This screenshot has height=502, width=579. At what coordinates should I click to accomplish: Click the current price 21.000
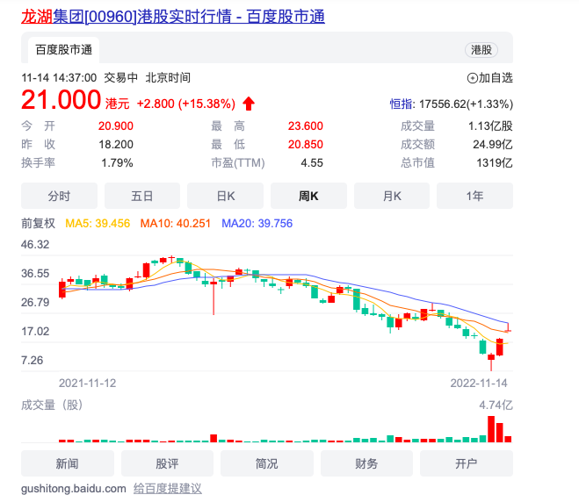[x=61, y=100]
